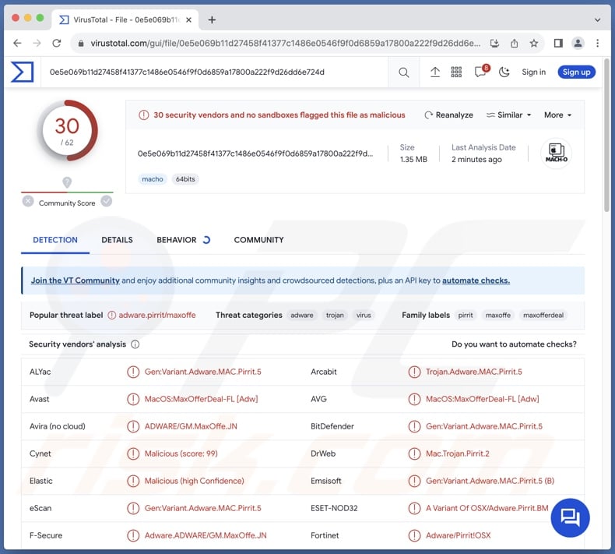Image resolution: width=615 pixels, height=554 pixels.
Task: Click the community score negative vote icon
Action: [28, 201]
